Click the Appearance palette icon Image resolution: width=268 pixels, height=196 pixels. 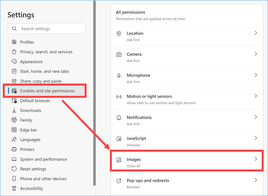(14, 62)
